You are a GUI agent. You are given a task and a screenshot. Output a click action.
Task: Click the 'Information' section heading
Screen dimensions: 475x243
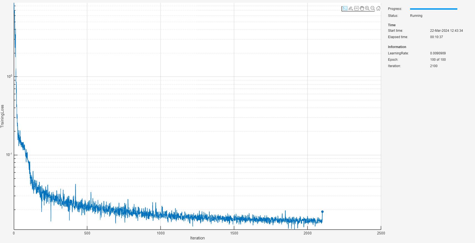[x=397, y=47]
